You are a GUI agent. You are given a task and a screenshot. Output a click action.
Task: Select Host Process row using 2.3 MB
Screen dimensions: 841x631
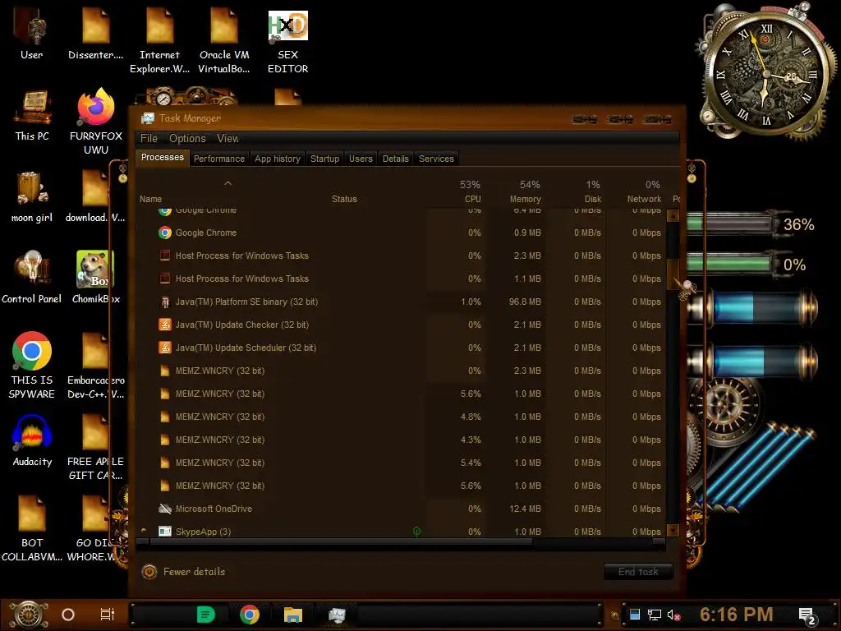tap(400, 256)
